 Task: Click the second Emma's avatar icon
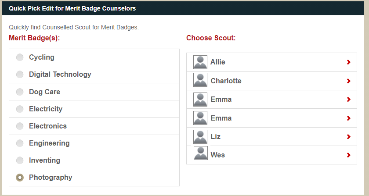pos(200,118)
